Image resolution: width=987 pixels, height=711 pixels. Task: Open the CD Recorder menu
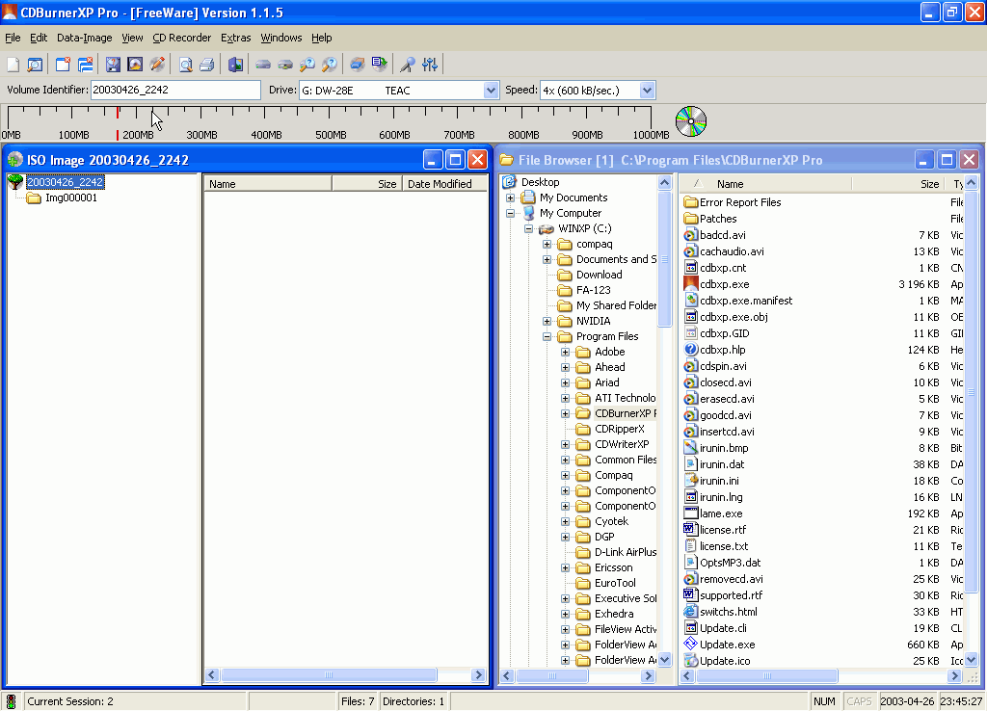(x=182, y=38)
